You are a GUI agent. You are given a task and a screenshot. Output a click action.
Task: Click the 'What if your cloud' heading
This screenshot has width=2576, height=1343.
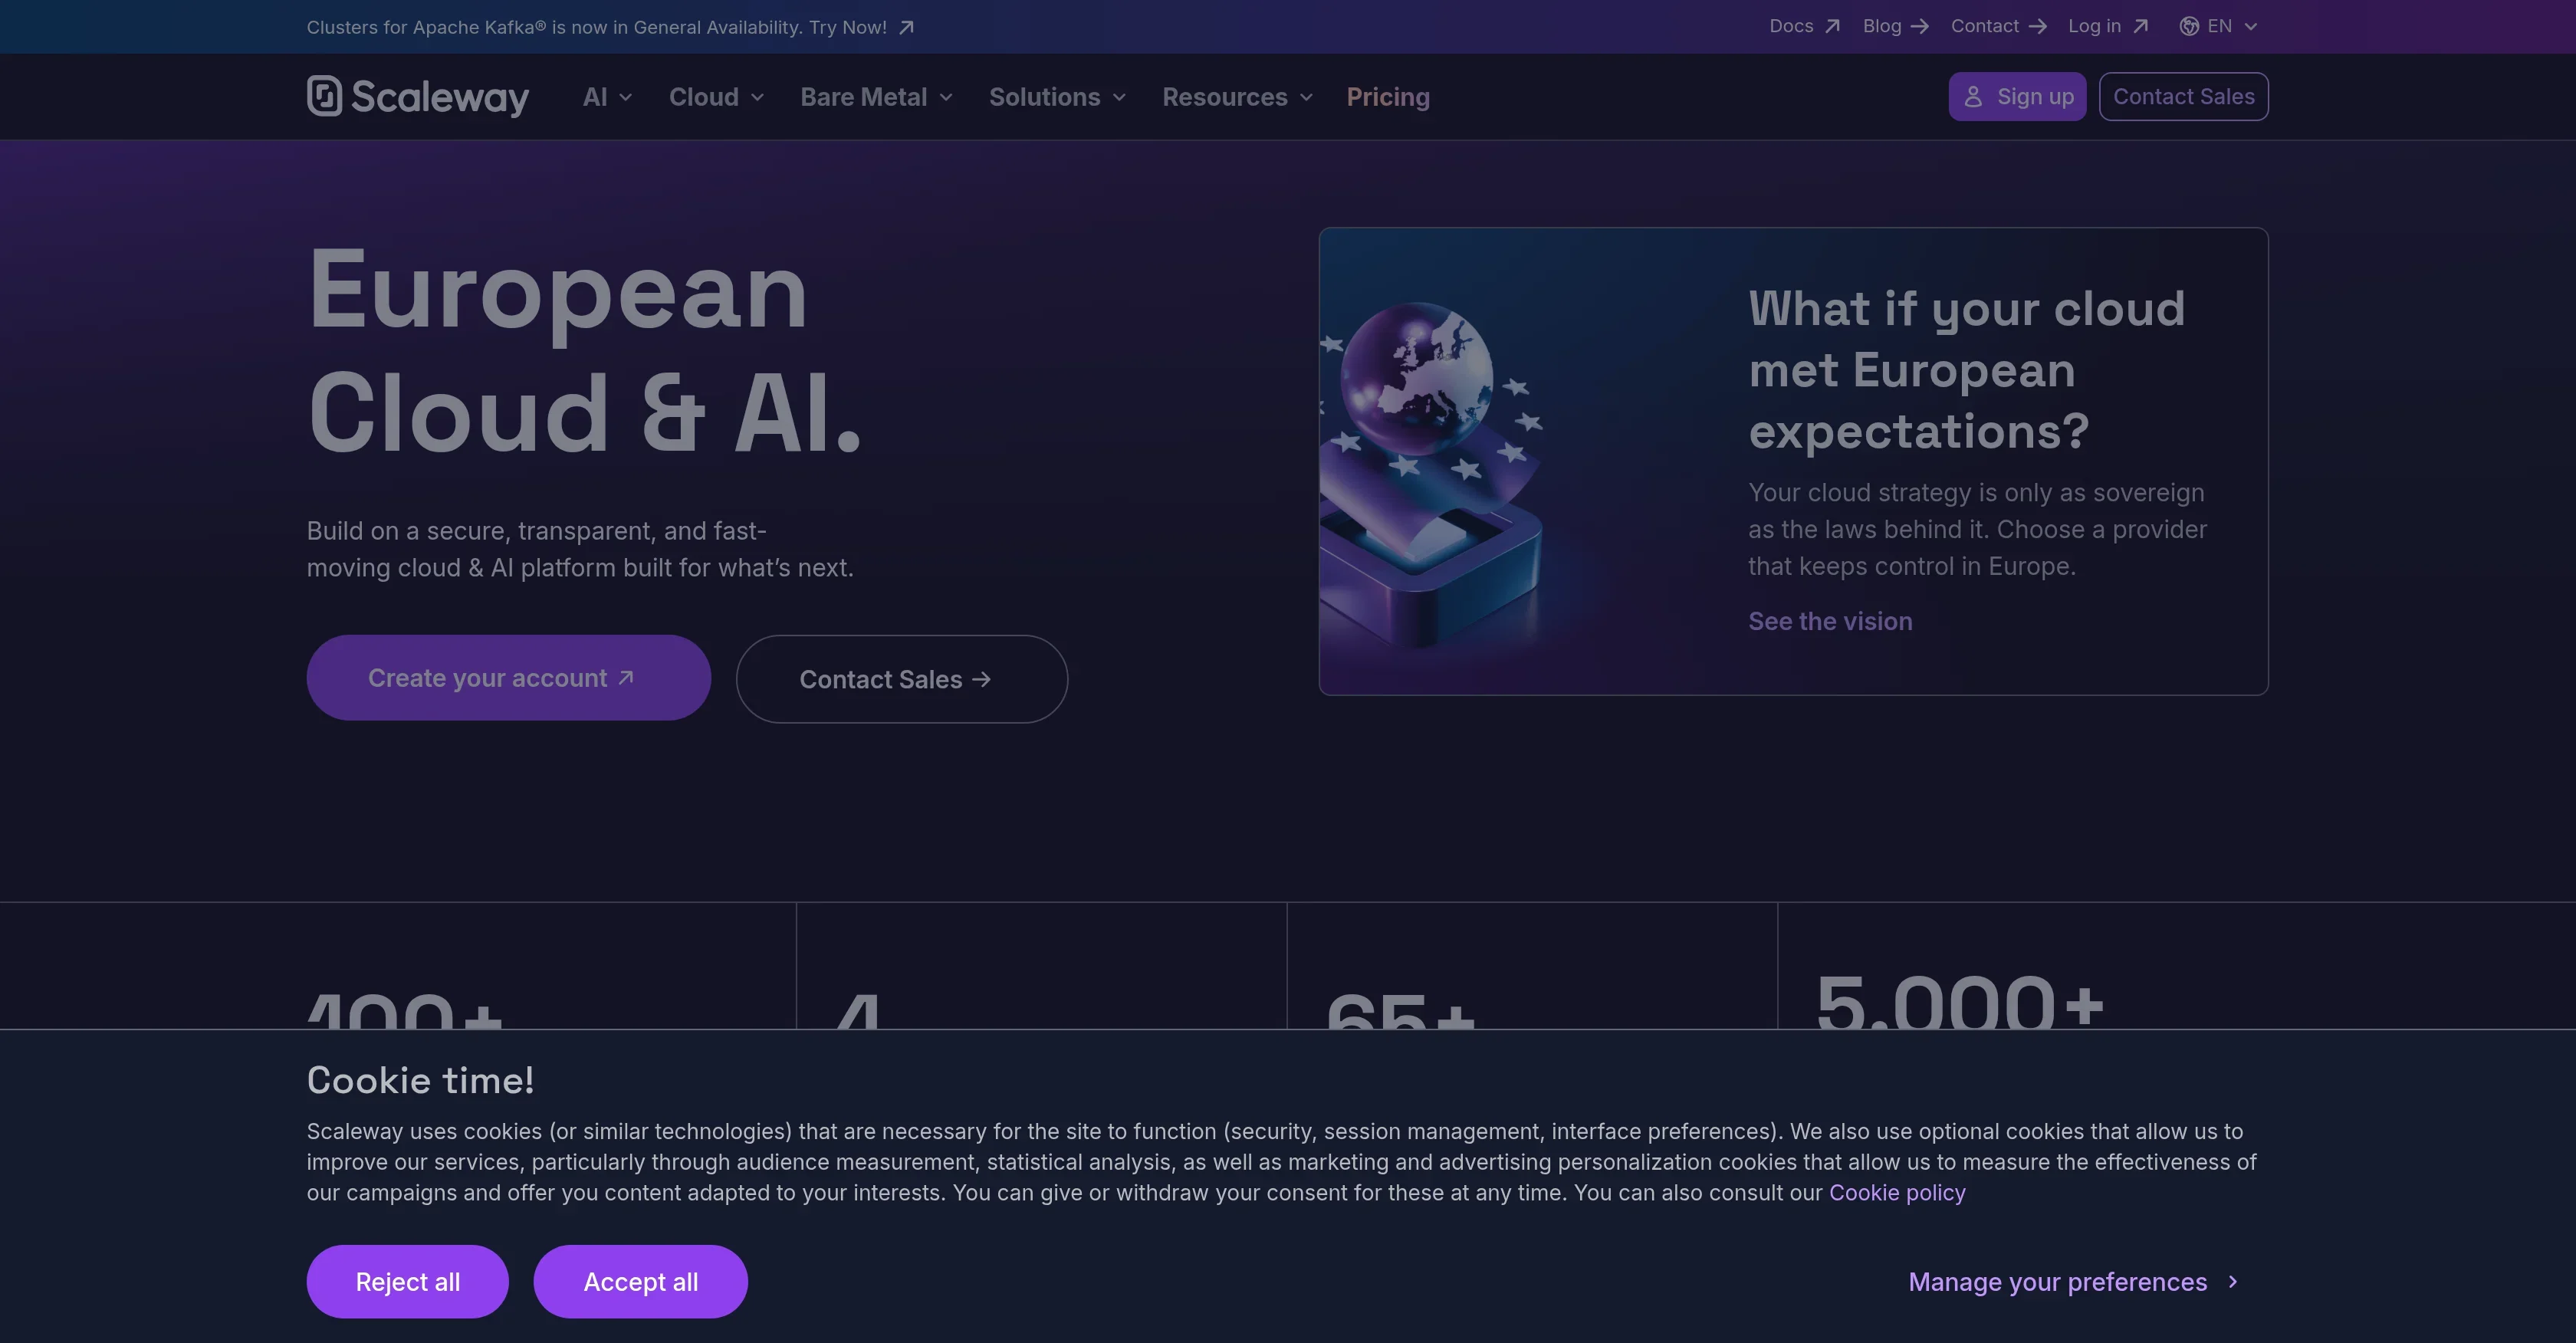tap(1966, 369)
